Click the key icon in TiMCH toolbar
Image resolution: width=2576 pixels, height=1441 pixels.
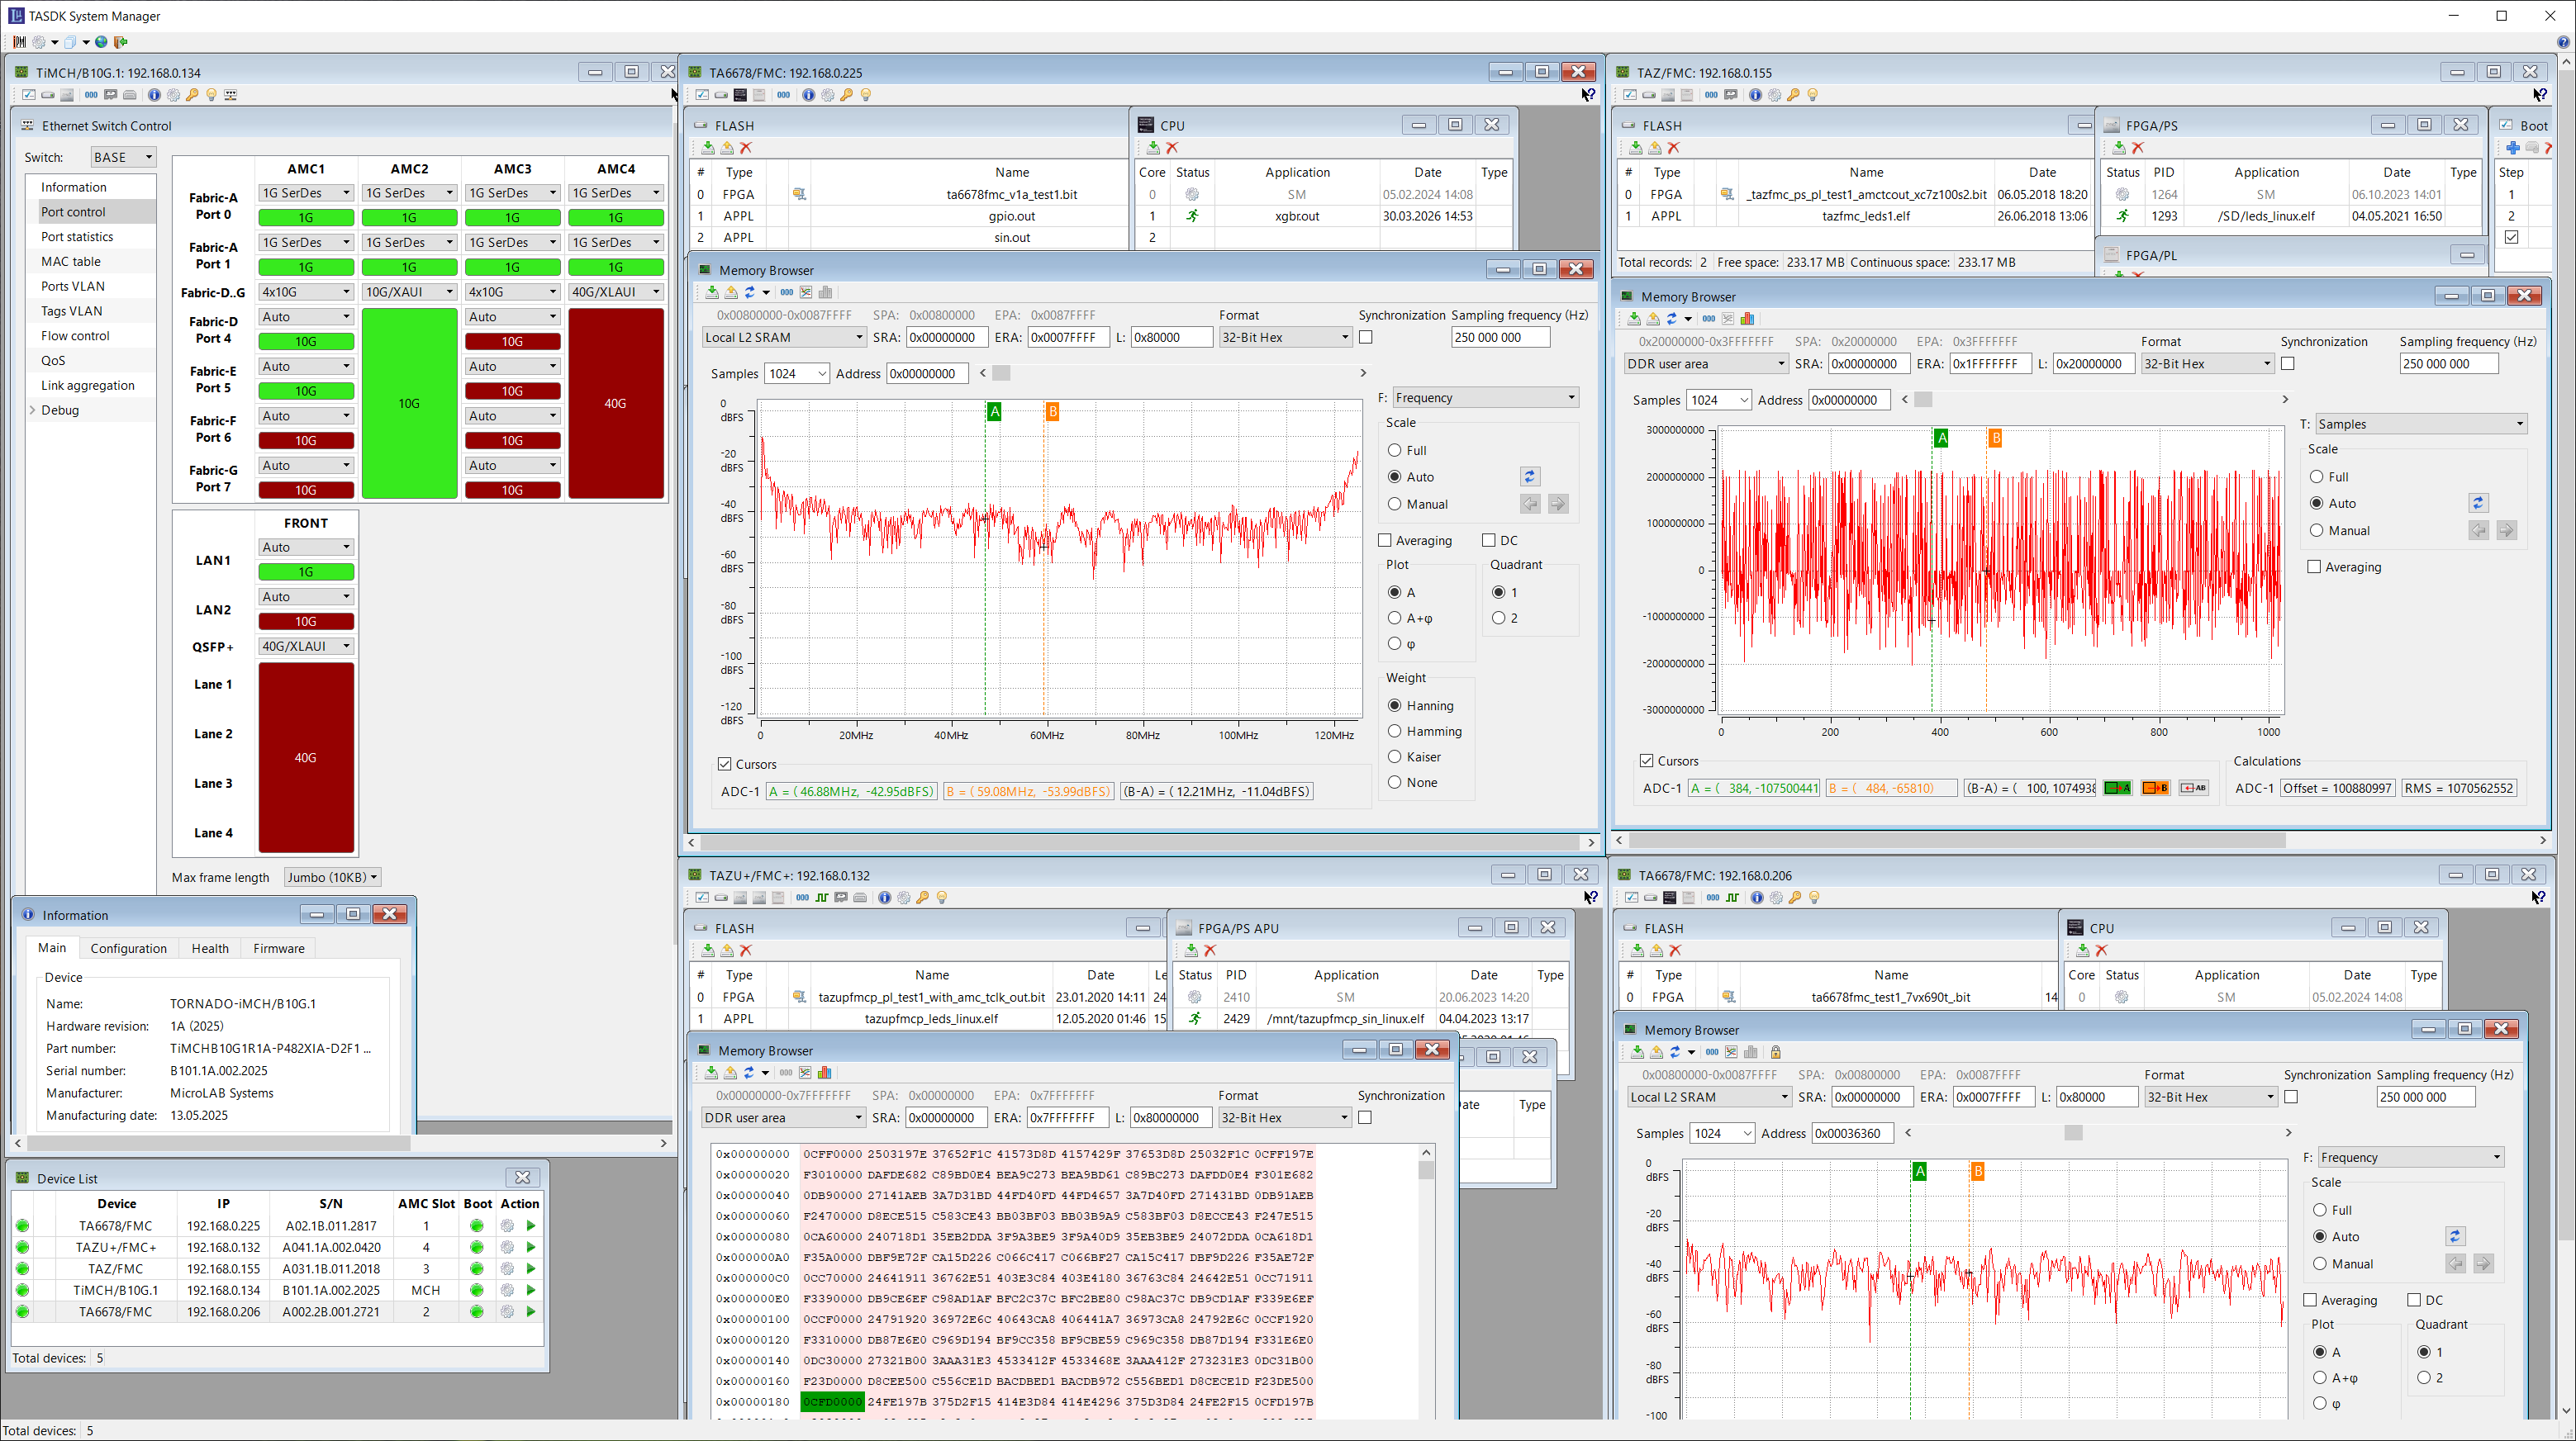[x=192, y=95]
